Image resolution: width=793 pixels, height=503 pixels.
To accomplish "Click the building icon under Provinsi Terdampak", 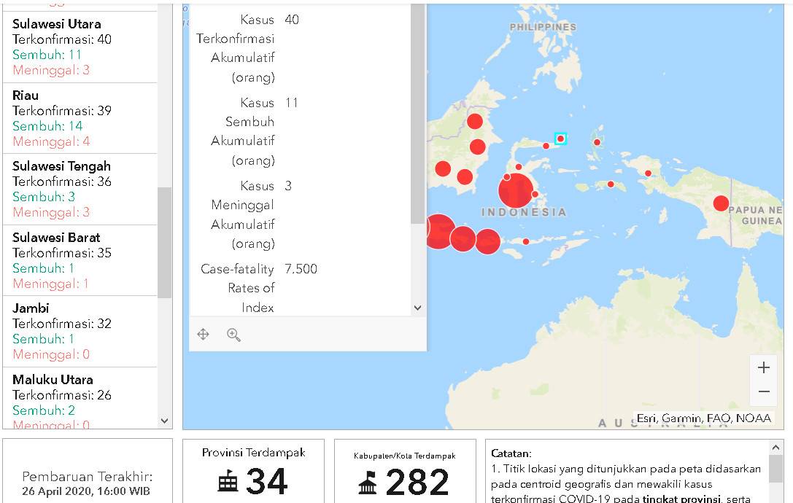I will tap(228, 481).
